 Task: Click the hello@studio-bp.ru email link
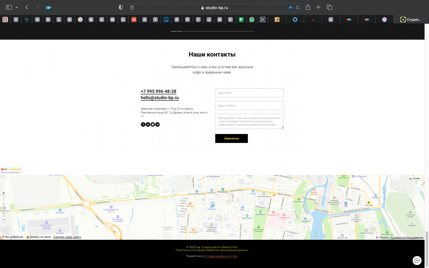[160, 98]
